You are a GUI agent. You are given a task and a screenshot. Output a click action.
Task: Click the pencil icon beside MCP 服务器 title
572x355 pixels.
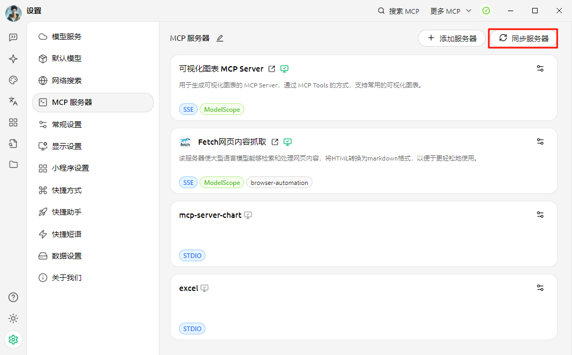click(x=219, y=38)
